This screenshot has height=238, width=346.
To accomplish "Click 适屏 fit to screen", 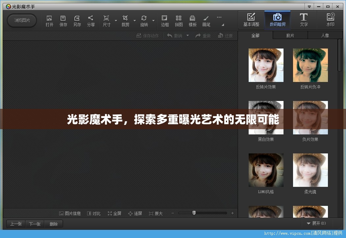I will [x=135, y=213].
